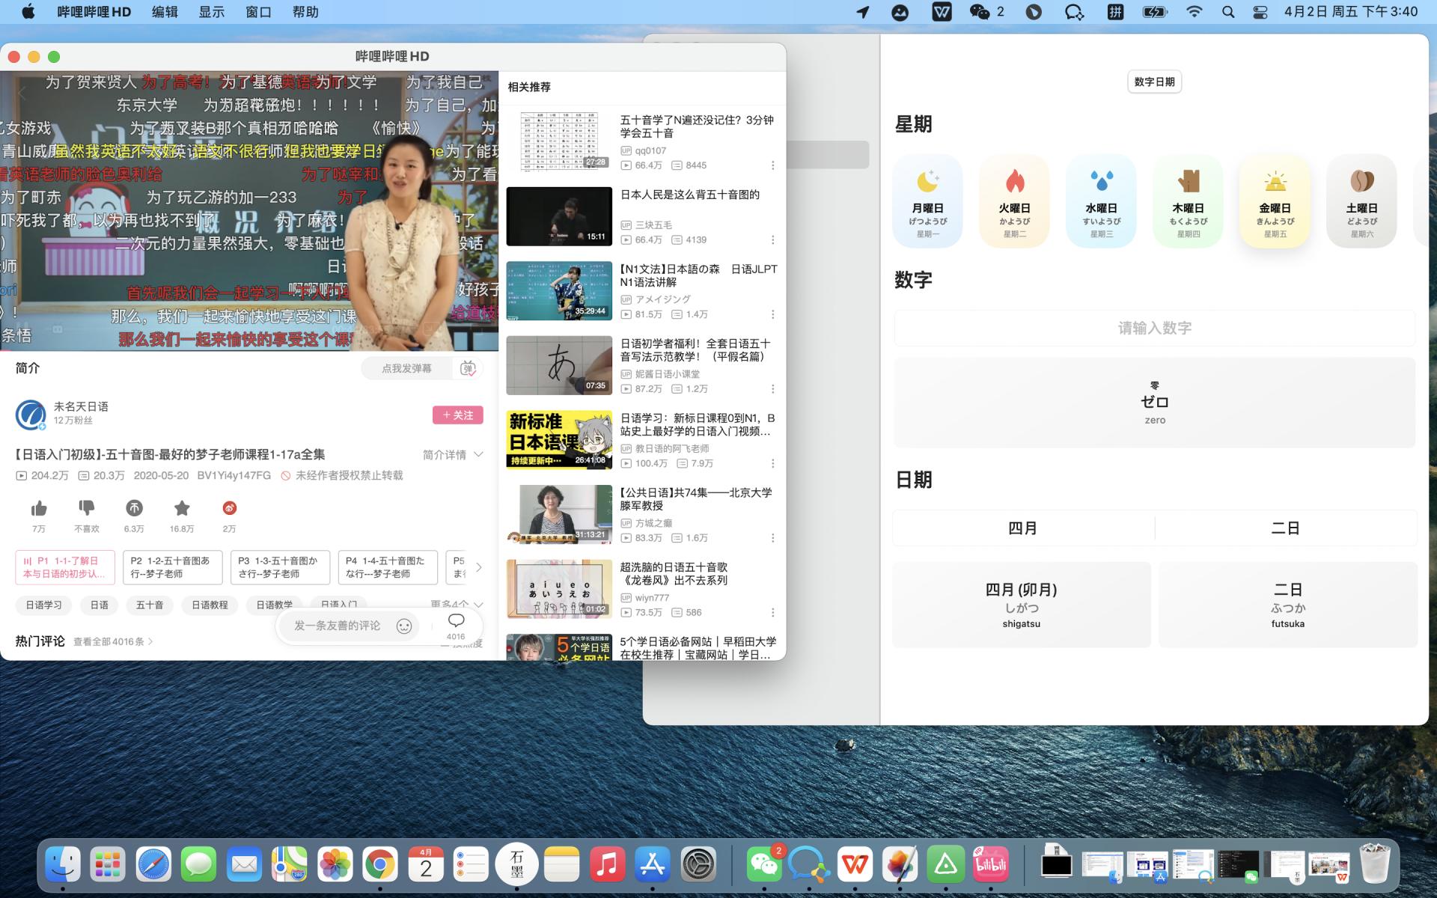Image resolution: width=1437 pixels, height=898 pixels.
Task: Click the arrow to show more episodes
Action: (479, 567)
